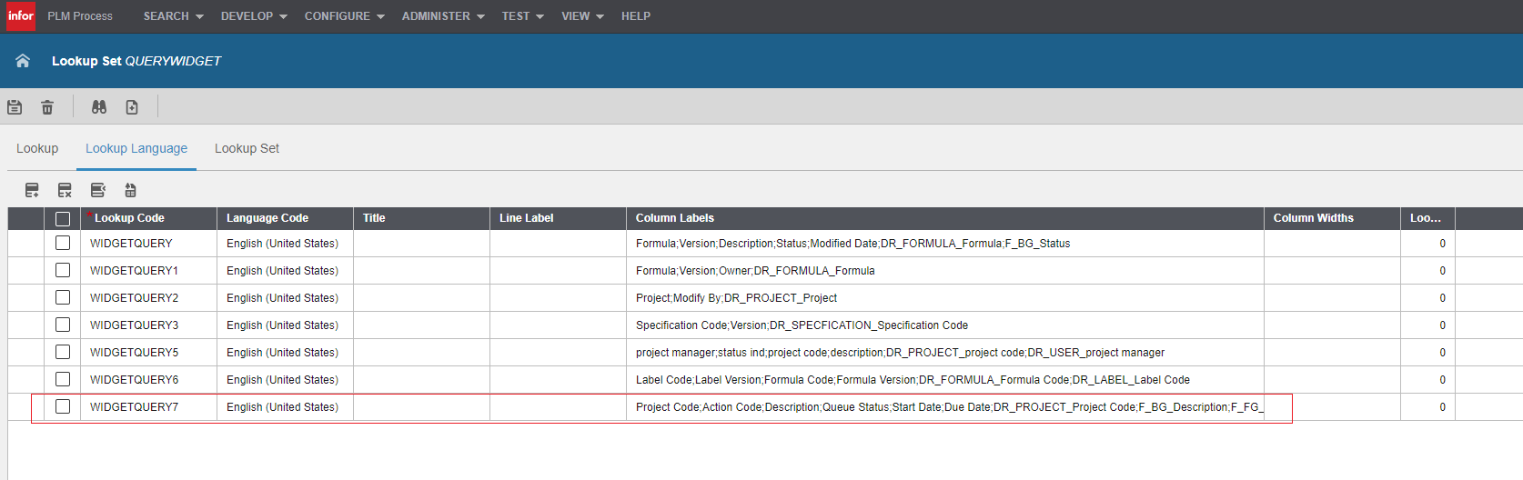This screenshot has height=480, width=1523.
Task: Select the WIDGETQUERY7 row checkbox
Action: click(63, 406)
